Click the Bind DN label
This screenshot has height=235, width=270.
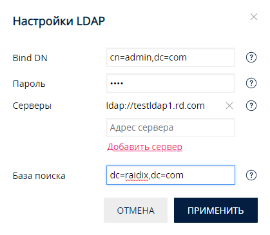(30, 58)
